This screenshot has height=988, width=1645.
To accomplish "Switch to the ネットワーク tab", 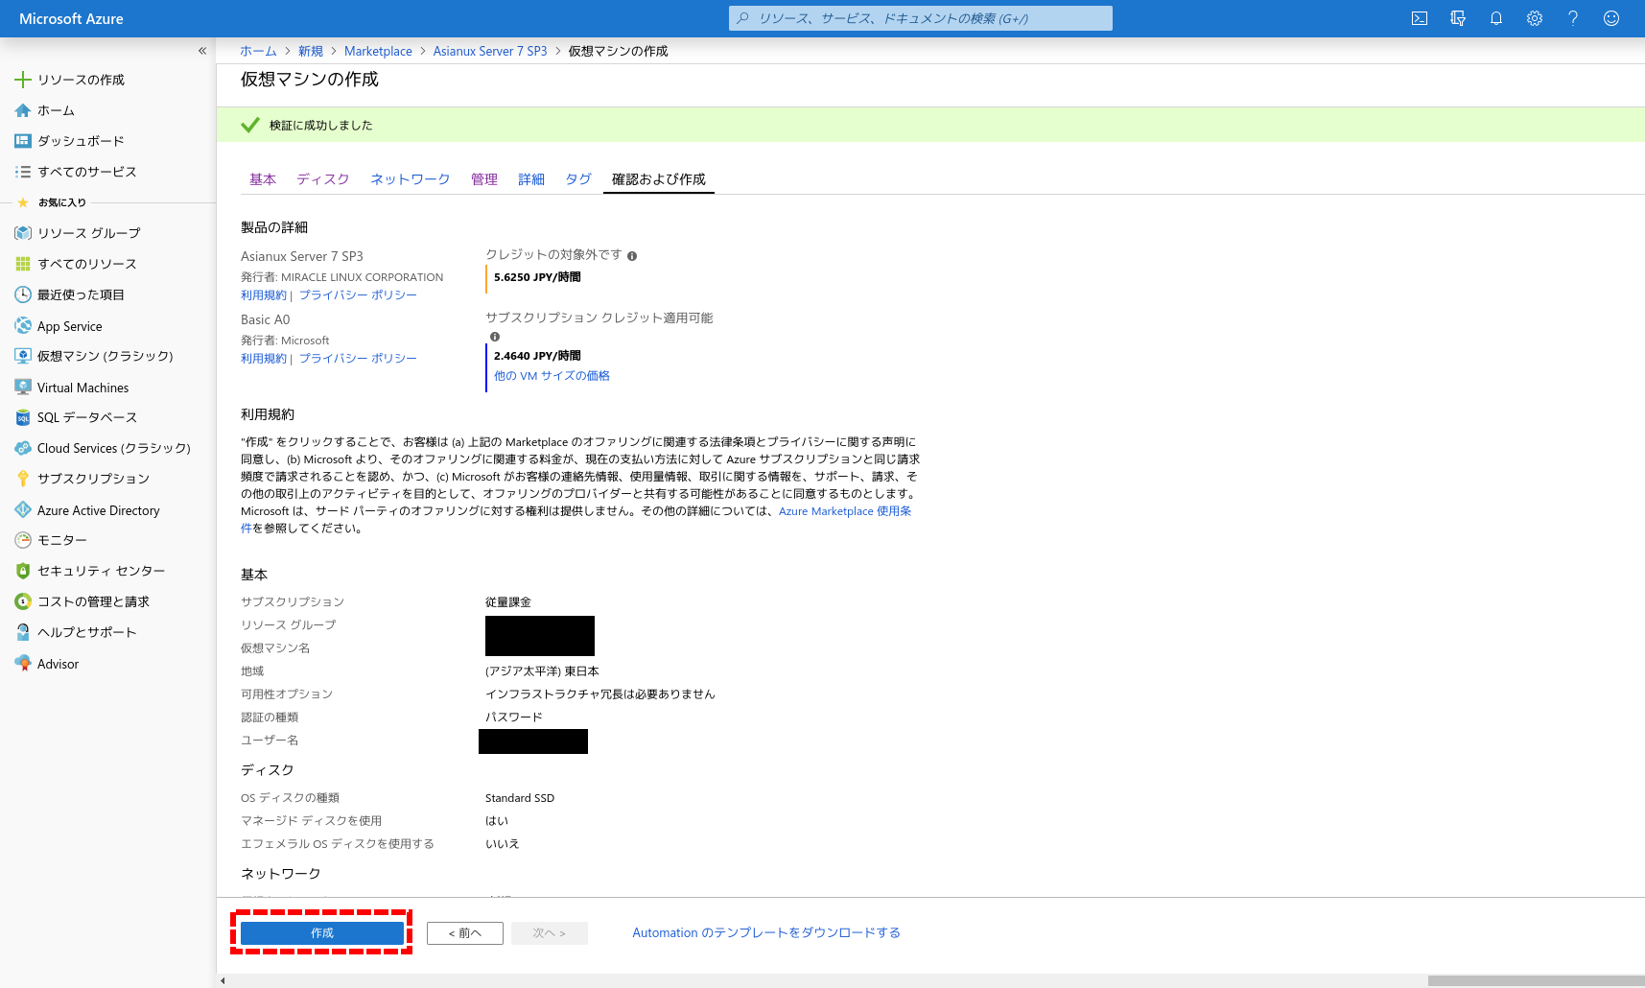I will tap(410, 179).
